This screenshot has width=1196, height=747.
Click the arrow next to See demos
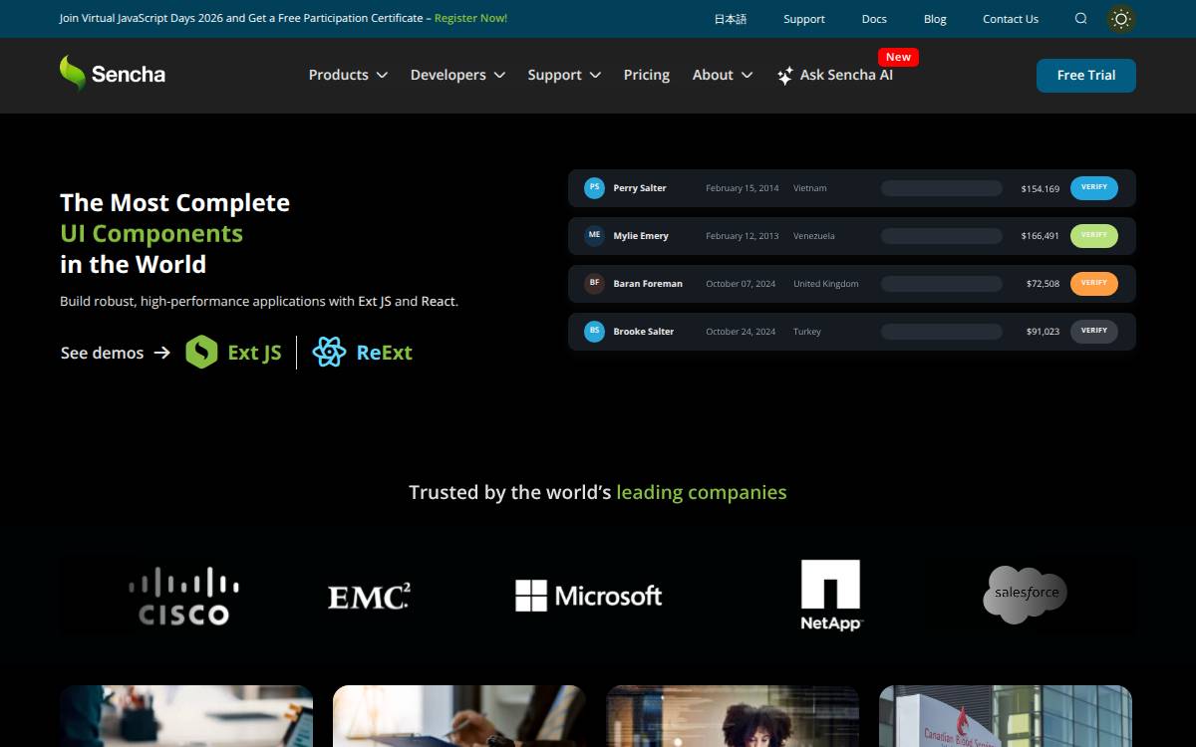point(162,353)
